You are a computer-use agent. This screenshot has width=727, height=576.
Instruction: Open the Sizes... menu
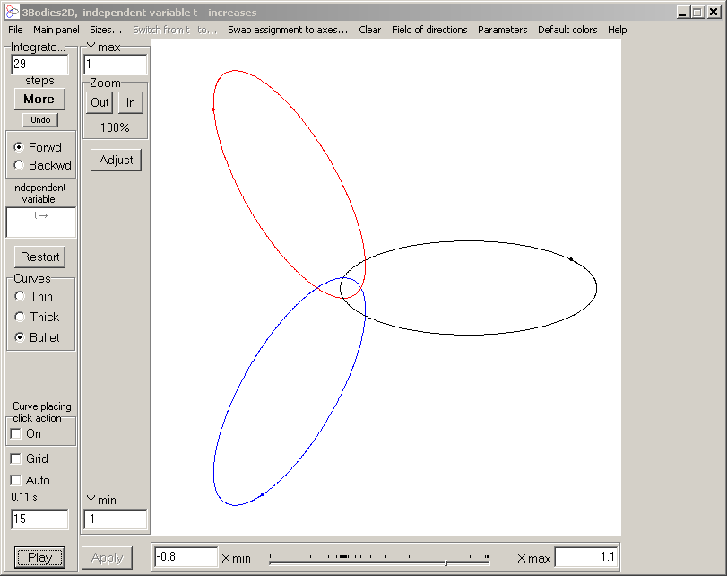click(x=106, y=30)
